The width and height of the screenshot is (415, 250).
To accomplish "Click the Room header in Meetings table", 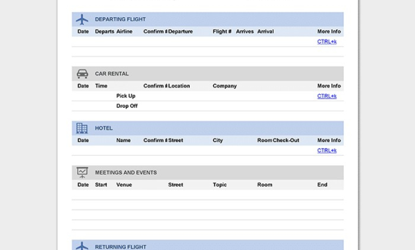I will pyautogui.click(x=265, y=185).
